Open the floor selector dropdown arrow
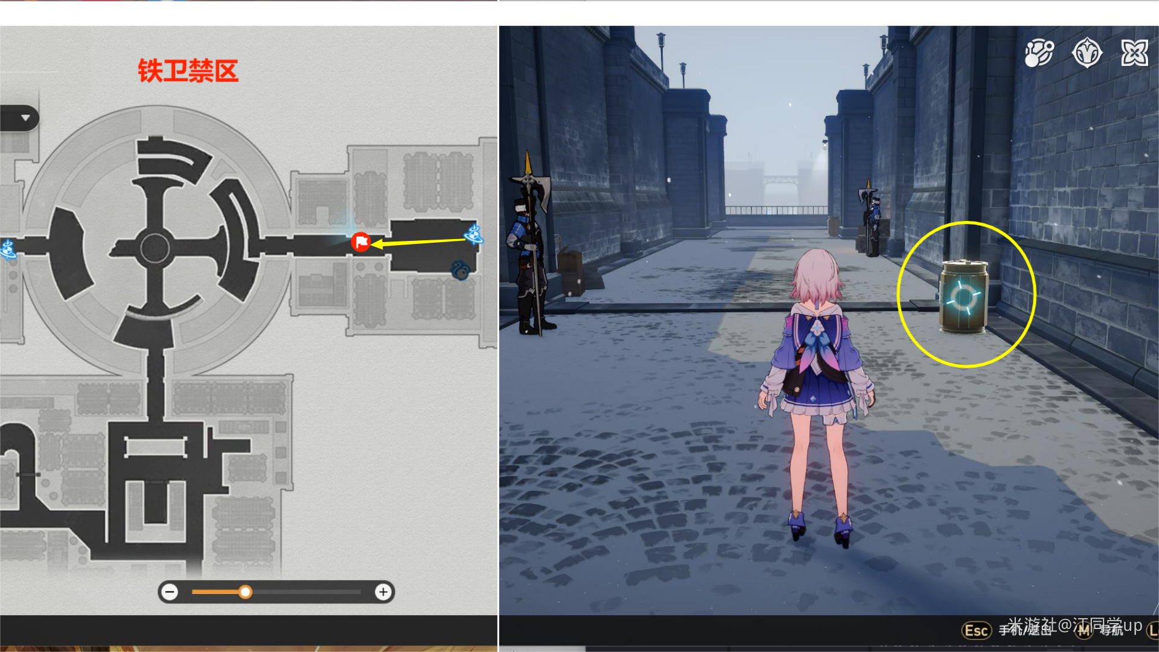 tap(25, 118)
